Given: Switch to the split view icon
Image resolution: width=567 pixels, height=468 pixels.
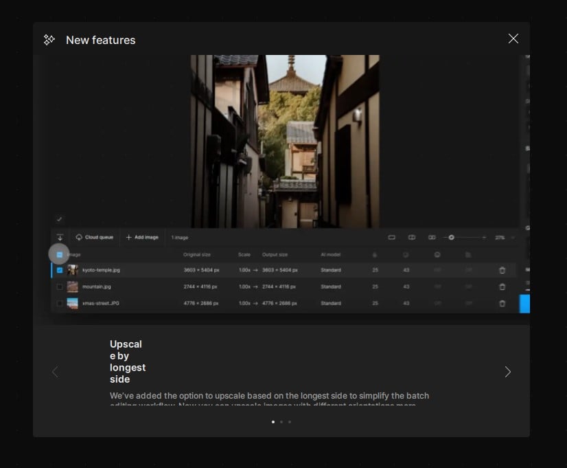Looking at the screenshot, I should pyautogui.click(x=412, y=237).
